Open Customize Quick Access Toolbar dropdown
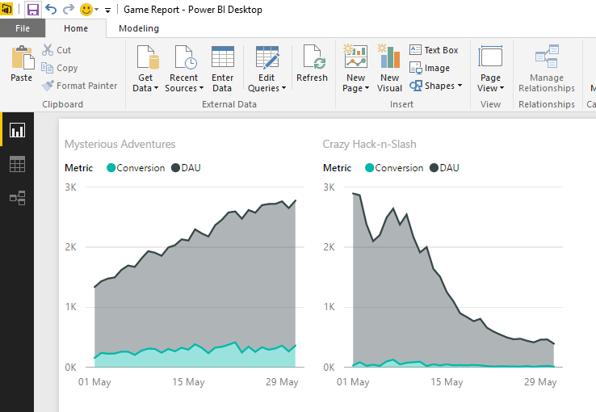Viewport: 596px width, 412px height. click(x=108, y=11)
